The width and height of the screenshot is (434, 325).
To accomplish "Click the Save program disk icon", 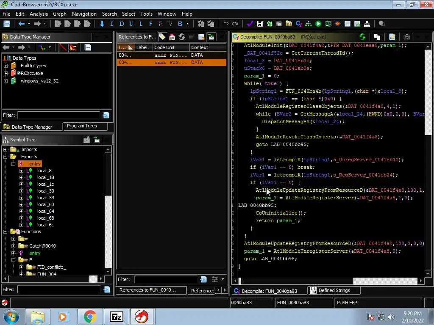I will click(x=7, y=24).
